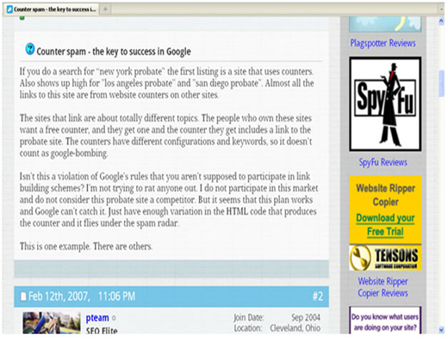The width and height of the screenshot is (448, 338).
Task: Click the scrollbar down arrow
Action: (441, 329)
